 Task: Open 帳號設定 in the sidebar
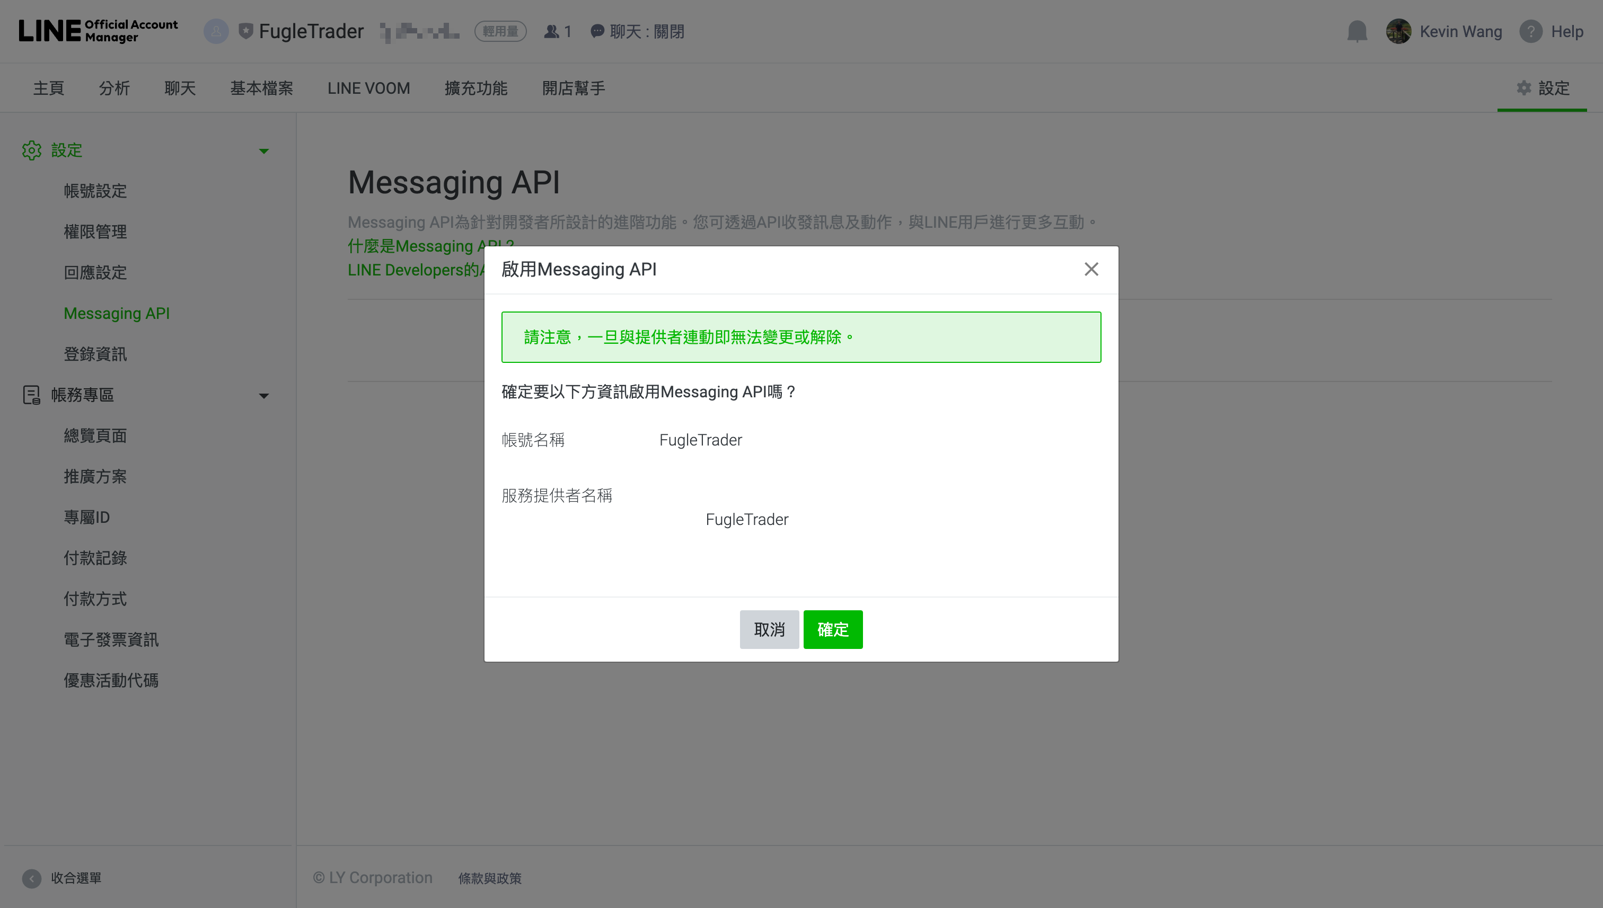pyautogui.click(x=95, y=191)
